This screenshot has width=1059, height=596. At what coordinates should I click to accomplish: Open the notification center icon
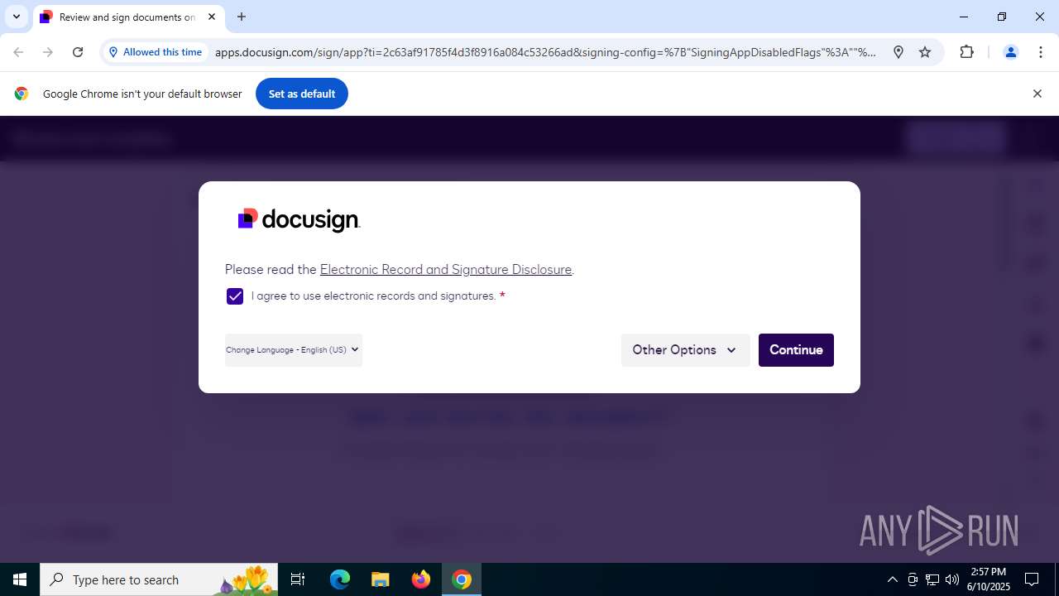pyautogui.click(x=1032, y=579)
